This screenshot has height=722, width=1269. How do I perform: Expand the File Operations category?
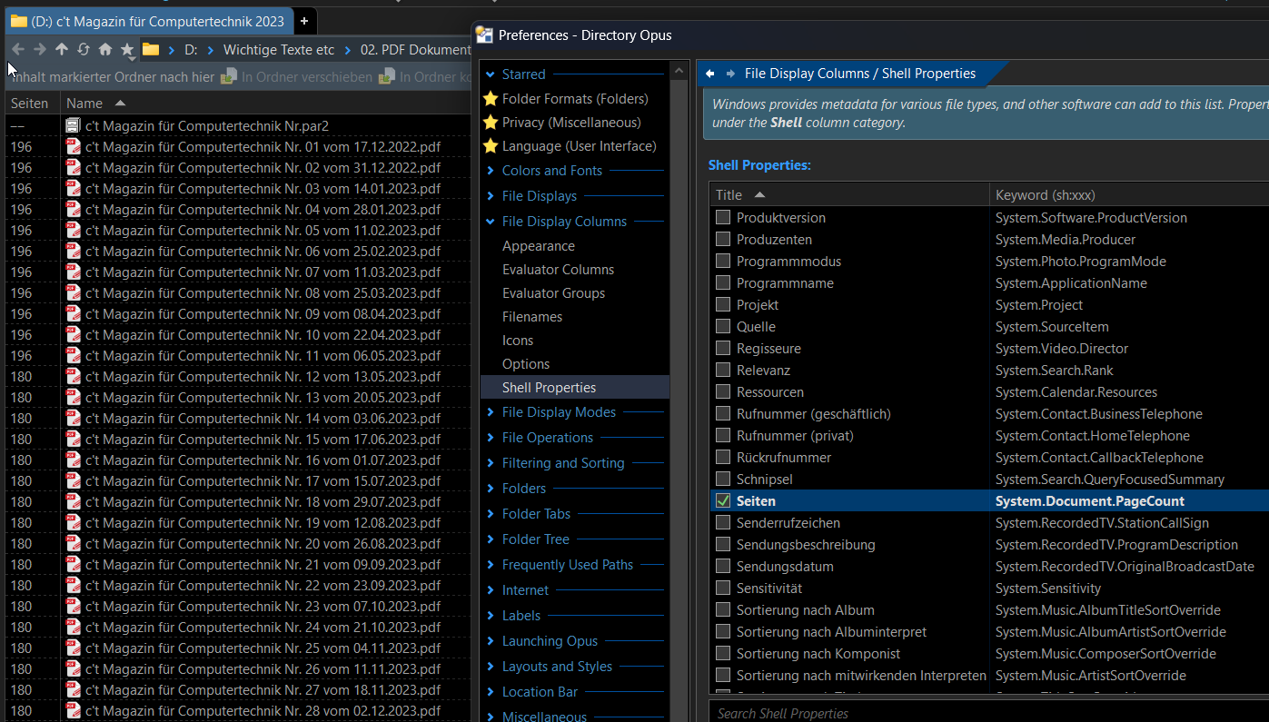(x=491, y=438)
